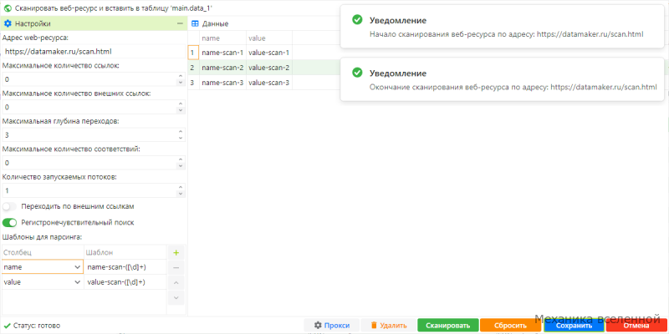Click the Удалить button
The height and width of the screenshot is (334, 669).
pos(389,326)
